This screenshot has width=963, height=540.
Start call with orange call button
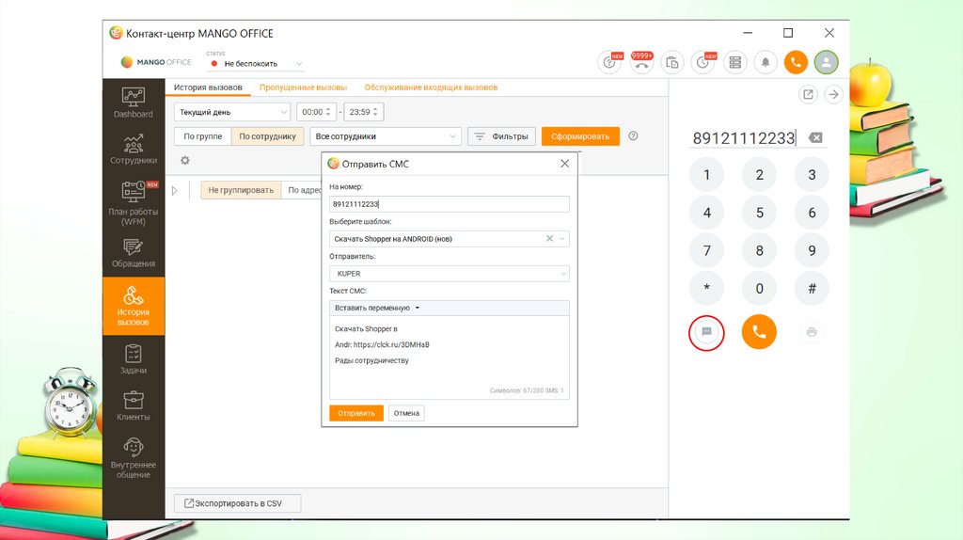point(759,332)
